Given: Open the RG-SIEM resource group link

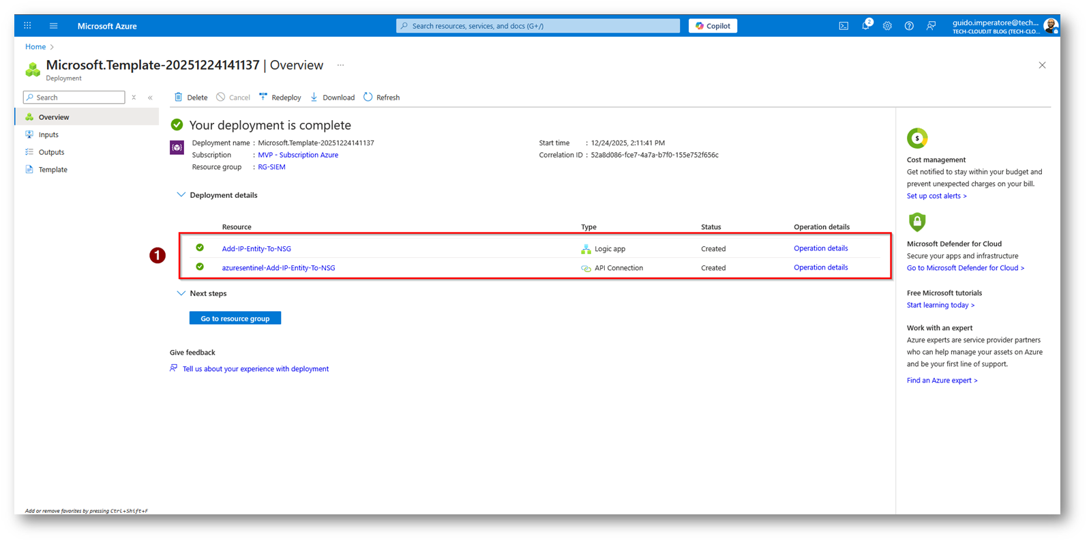Looking at the screenshot, I should tap(271, 167).
